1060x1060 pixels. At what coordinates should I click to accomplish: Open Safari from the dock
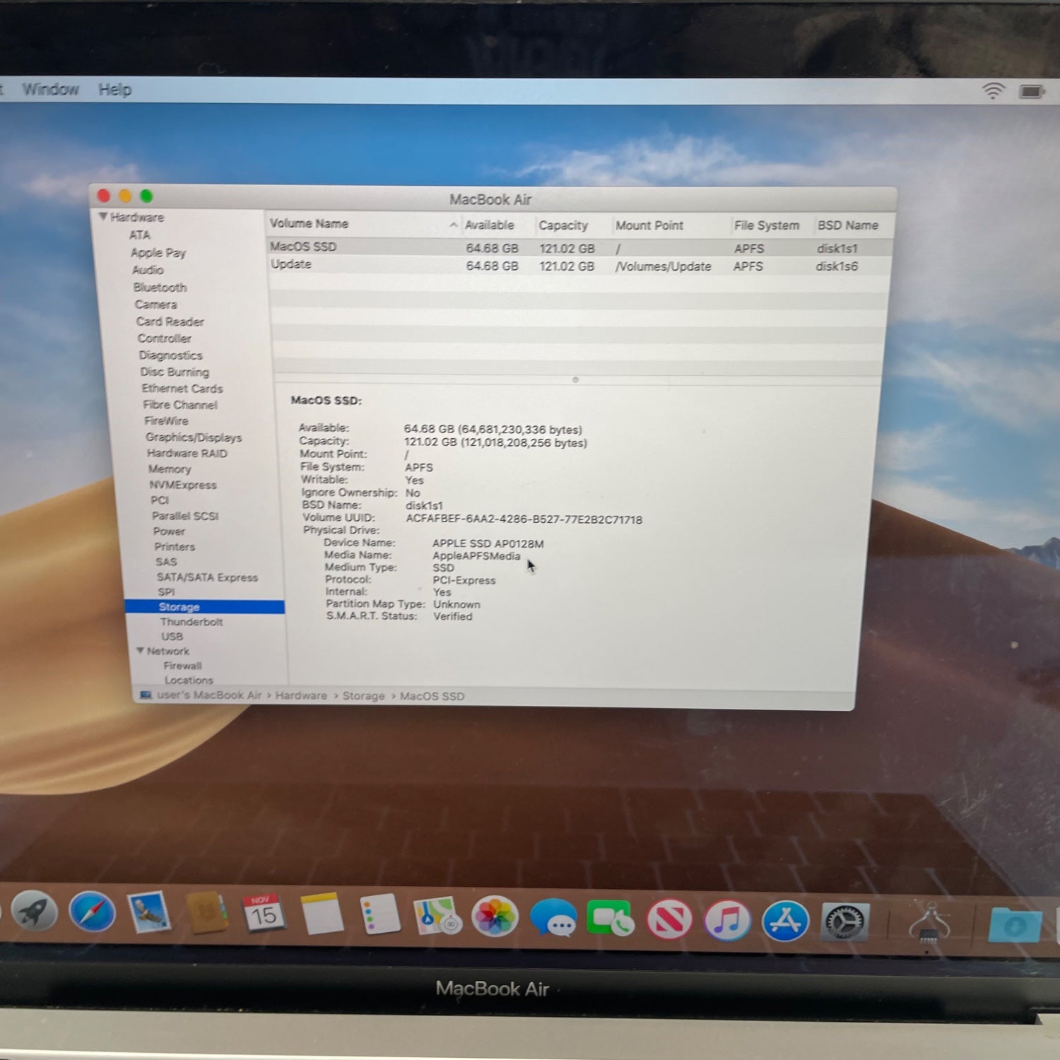click(93, 912)
